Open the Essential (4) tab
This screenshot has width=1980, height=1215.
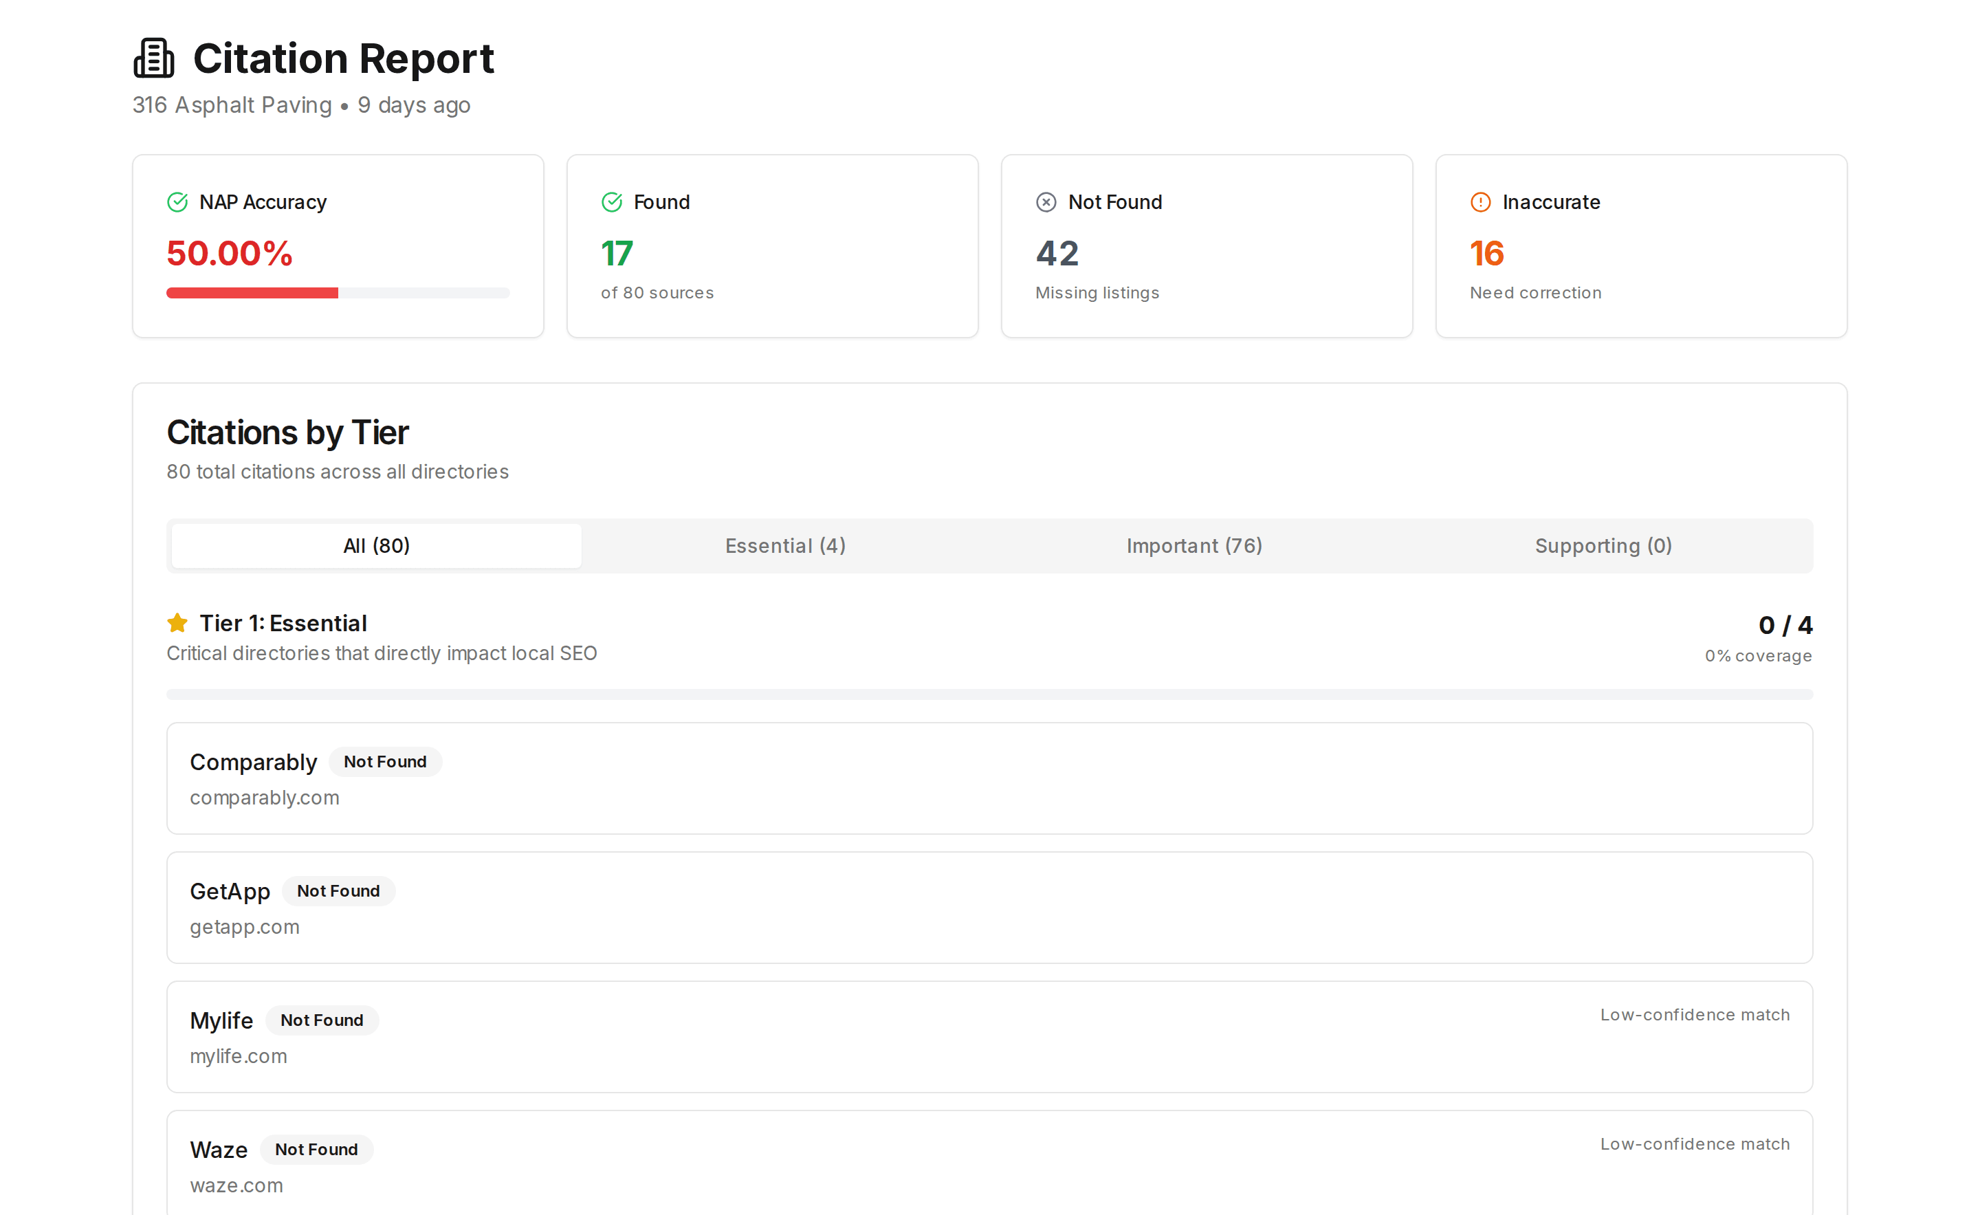785,546
